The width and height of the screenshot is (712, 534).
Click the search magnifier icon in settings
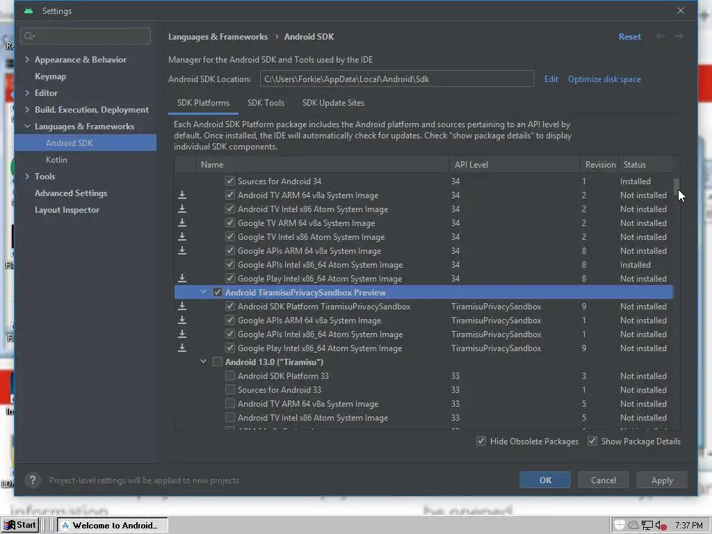[29, 36]
